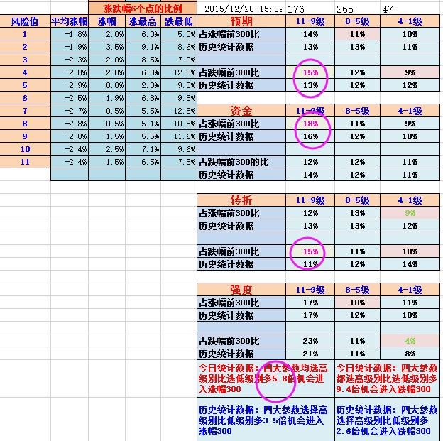Click the 6.8% 涨最高 cell
Screen dimensions: 443x441
pos(143,98)
